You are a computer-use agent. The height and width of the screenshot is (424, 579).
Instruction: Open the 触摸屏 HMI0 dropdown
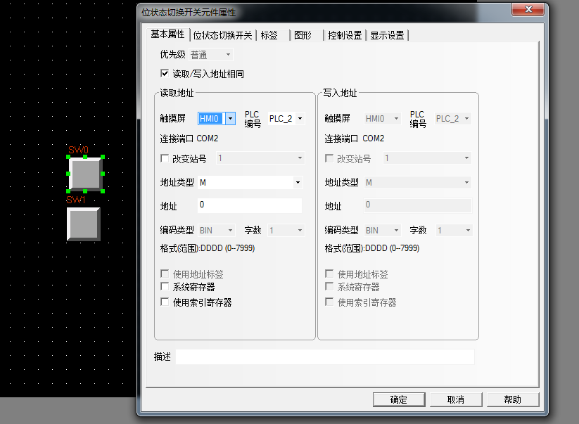coord(229,119)
